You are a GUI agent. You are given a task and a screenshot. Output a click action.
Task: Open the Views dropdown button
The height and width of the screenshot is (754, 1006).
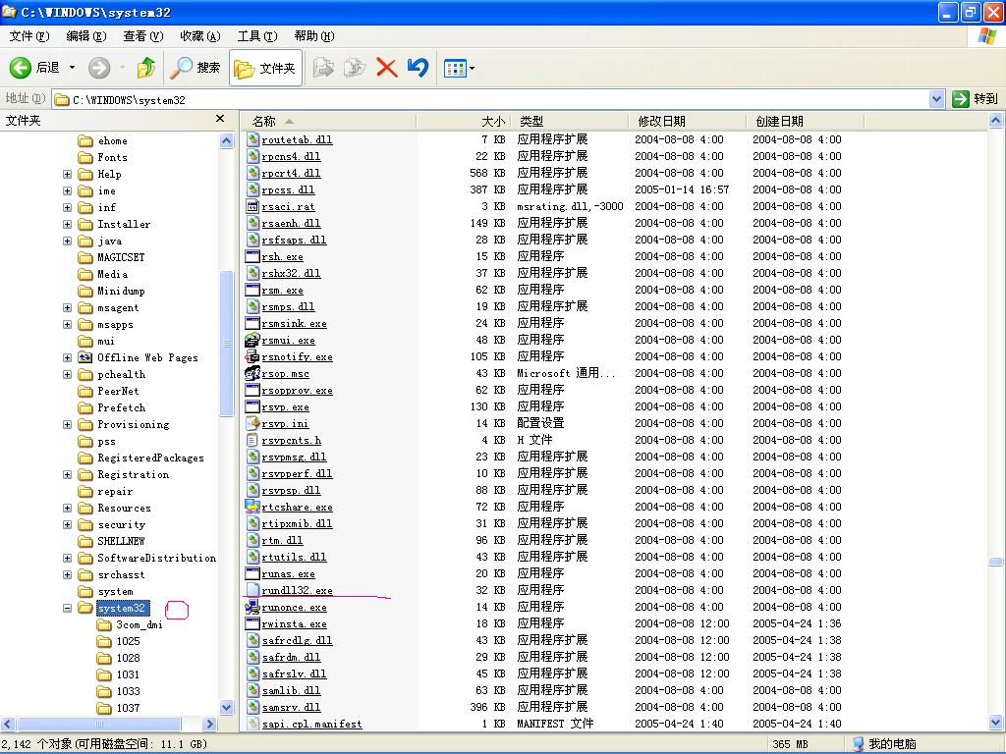(459, 68)
